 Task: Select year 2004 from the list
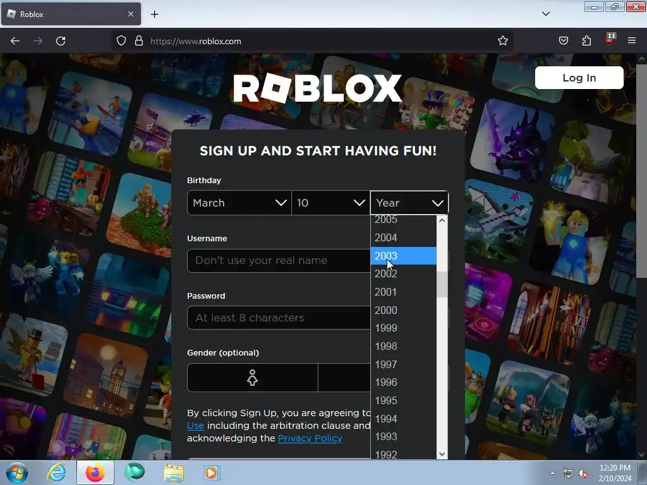404,237
